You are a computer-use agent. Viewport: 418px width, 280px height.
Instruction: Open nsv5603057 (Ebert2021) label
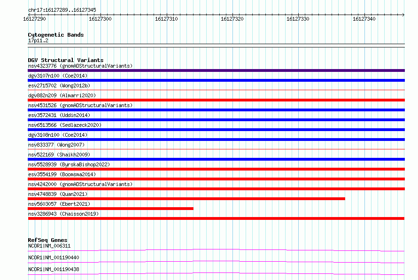pos(59,204)
